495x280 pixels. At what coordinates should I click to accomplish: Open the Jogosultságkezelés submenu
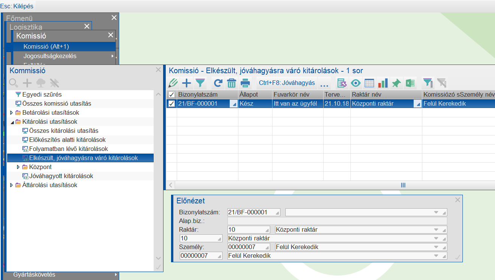pos(64,56)
